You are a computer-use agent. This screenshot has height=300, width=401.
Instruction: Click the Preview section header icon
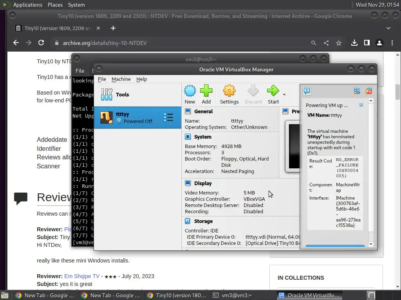pyautogui.click(x=285, y=111)
